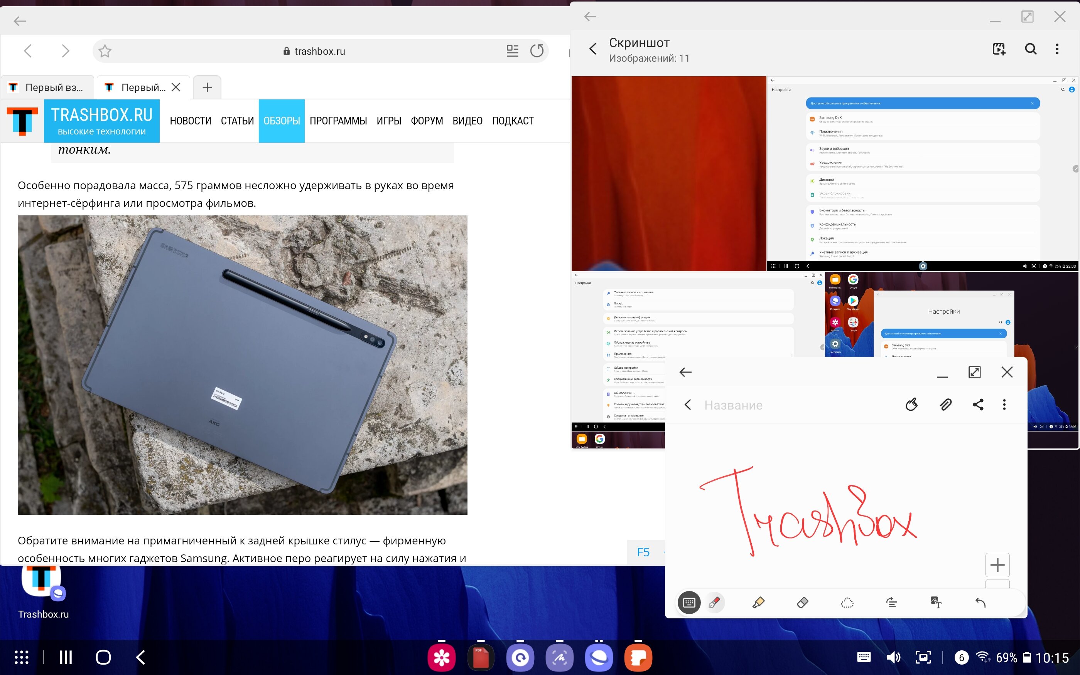Open ИГРЫ section
This screenshot has height=675, width=1080.
pyautogui.click(x=389, y=121)
